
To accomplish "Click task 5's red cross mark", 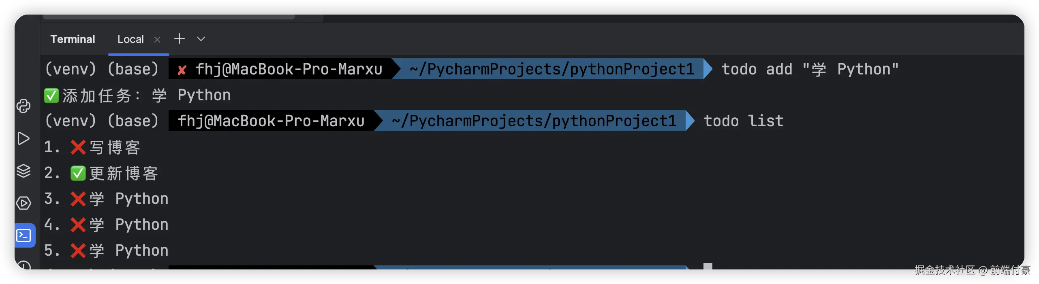I will pyautogui.click(x=78, y=251).
